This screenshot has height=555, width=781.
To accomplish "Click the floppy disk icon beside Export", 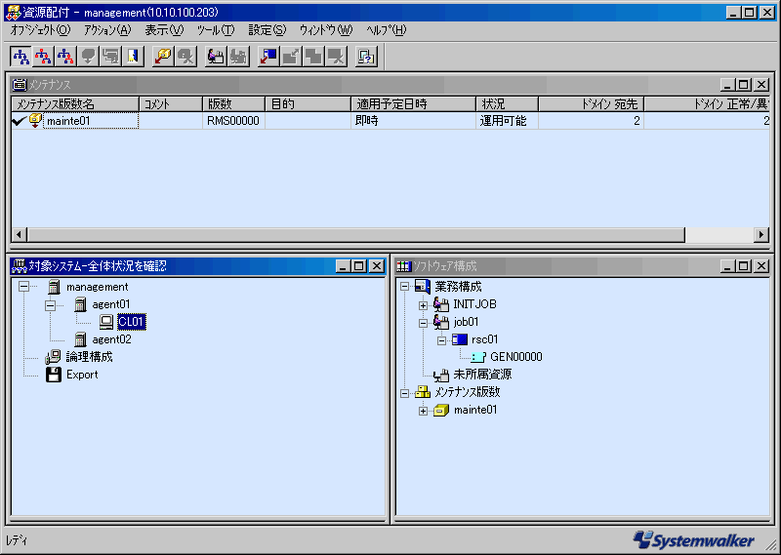I will [x=54, y=375].
